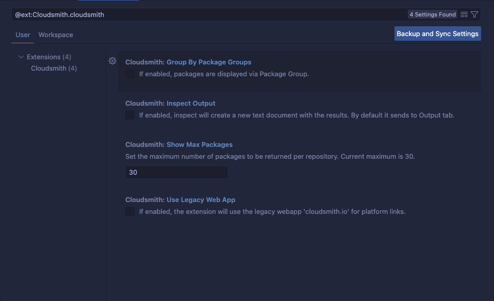Focus the Show Max Packages value field
The width and height of the screenshot is (494, 301).
[177, 172]
